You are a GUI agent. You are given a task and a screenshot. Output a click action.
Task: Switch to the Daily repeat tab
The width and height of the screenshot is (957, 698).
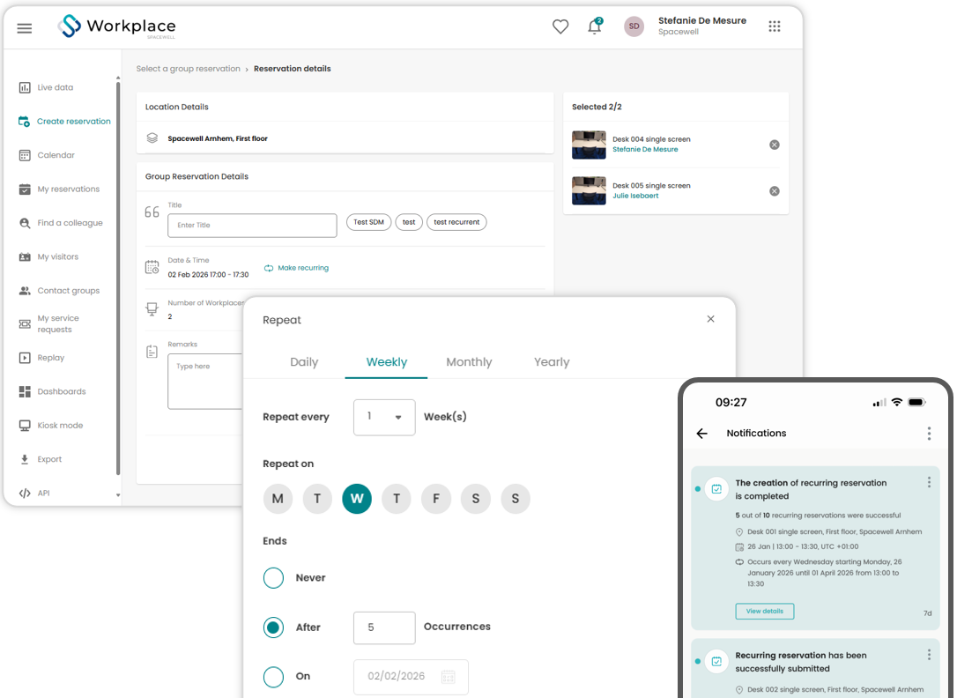pyautogui.click(x=304, y=362)
